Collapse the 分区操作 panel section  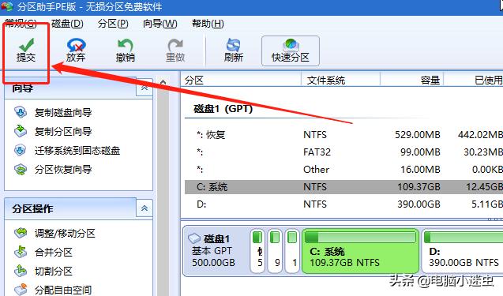pos(145,208)
